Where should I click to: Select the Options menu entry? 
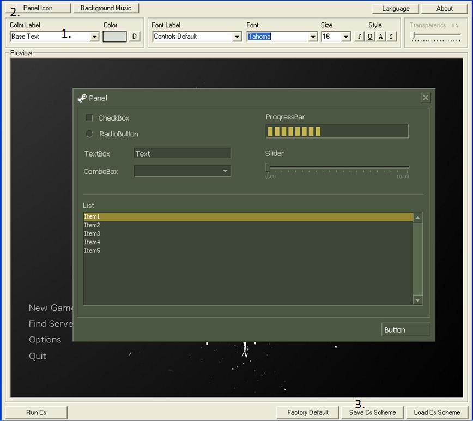pos(45,340)
